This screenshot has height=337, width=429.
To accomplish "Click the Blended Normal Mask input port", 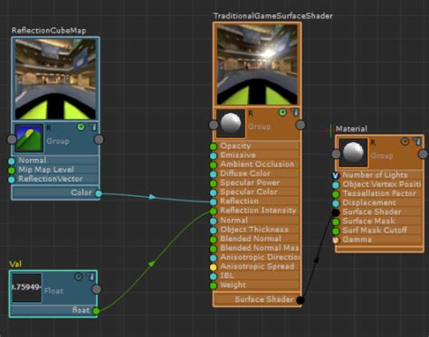I will (x=214, y=248).
